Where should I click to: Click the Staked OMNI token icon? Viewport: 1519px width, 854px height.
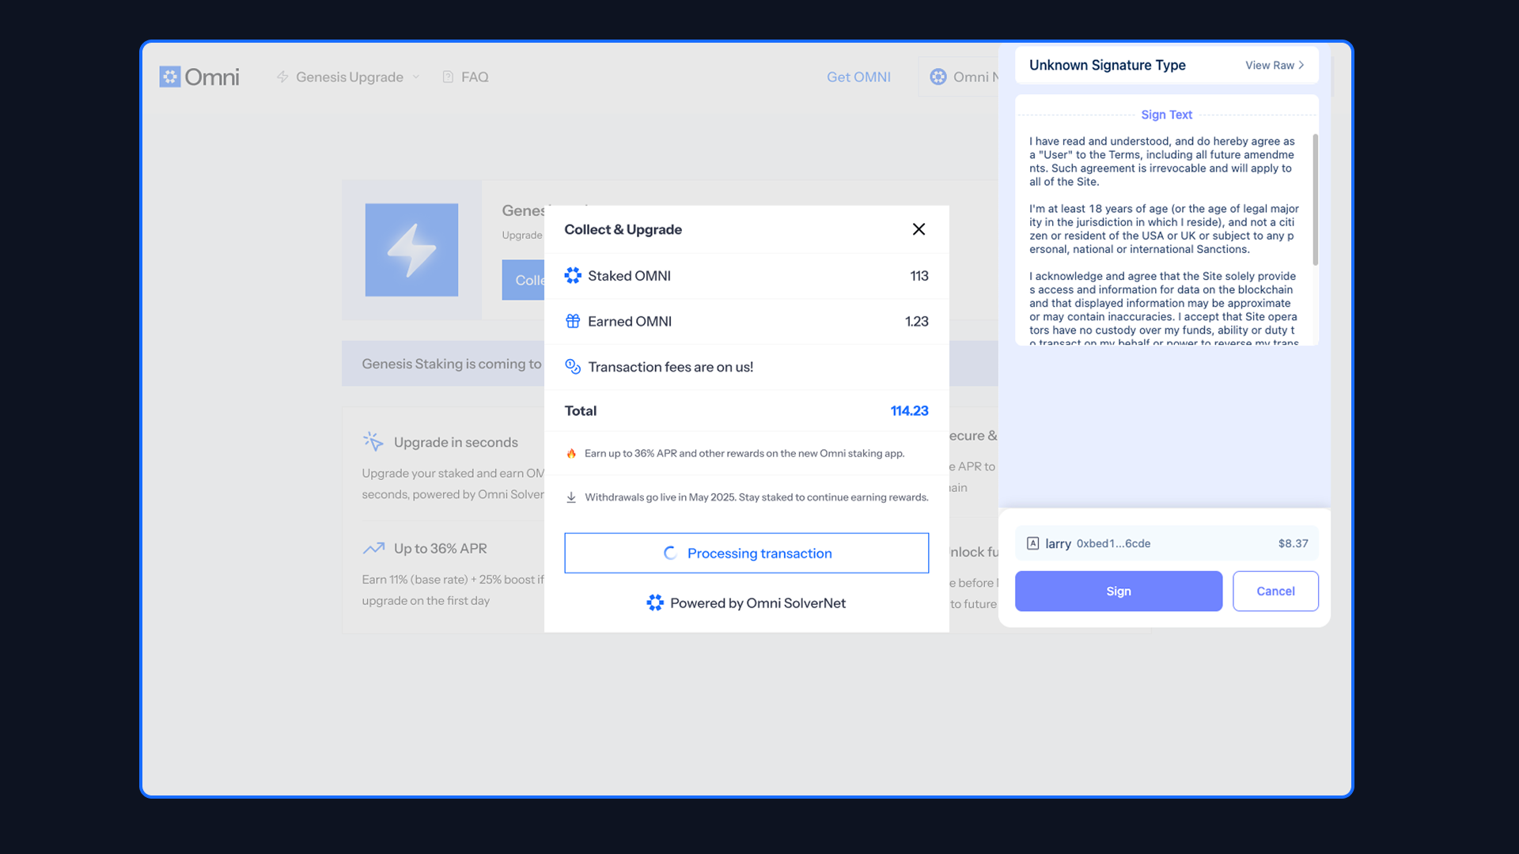point(573,276)
